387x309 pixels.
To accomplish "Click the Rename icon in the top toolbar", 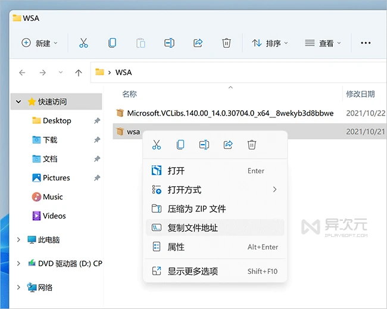I will click(169, 43).
